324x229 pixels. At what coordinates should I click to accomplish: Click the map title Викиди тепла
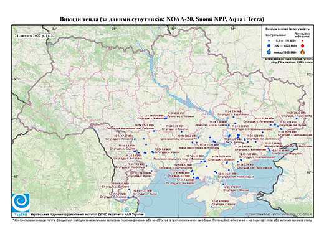coord(162,19)
